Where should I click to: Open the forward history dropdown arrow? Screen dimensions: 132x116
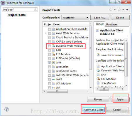[123, 10]
